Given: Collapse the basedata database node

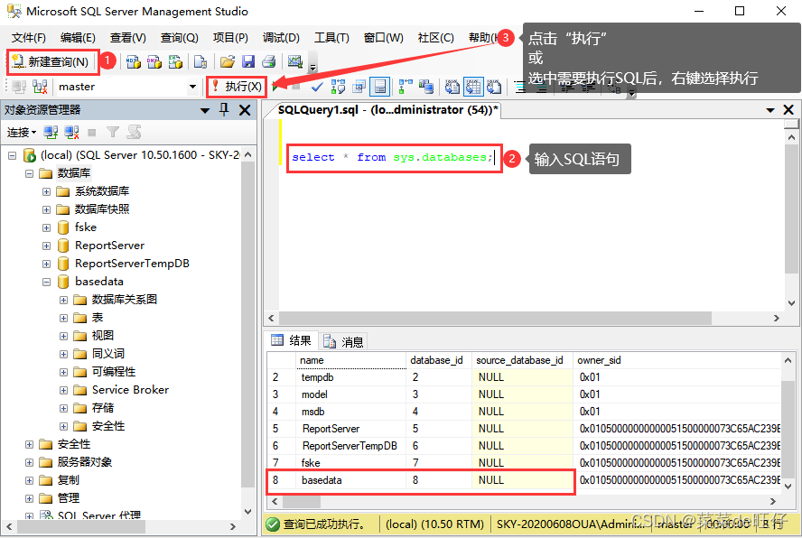Looking at the screenshot, I should pos(47,282).
